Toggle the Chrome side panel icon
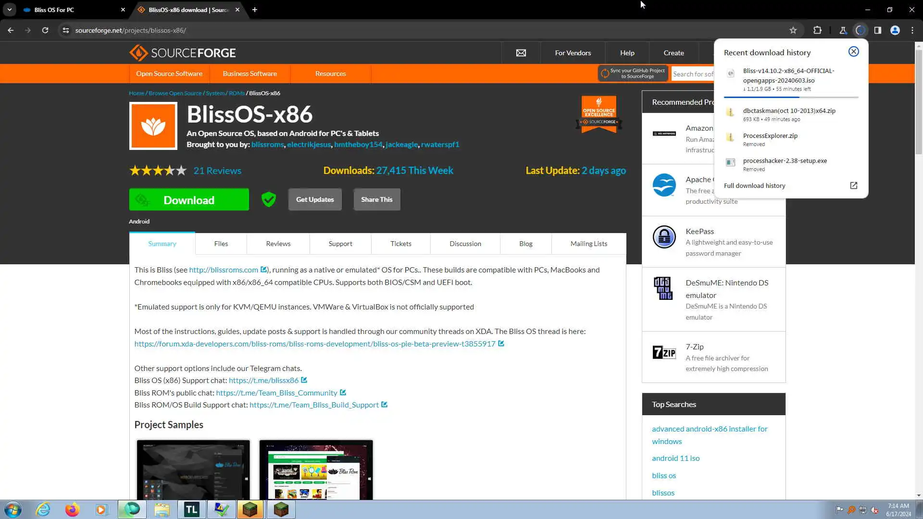This screenshot has width=923, height=519. (877, 30)
